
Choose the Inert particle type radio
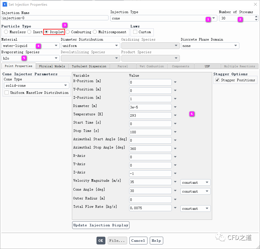29,32
